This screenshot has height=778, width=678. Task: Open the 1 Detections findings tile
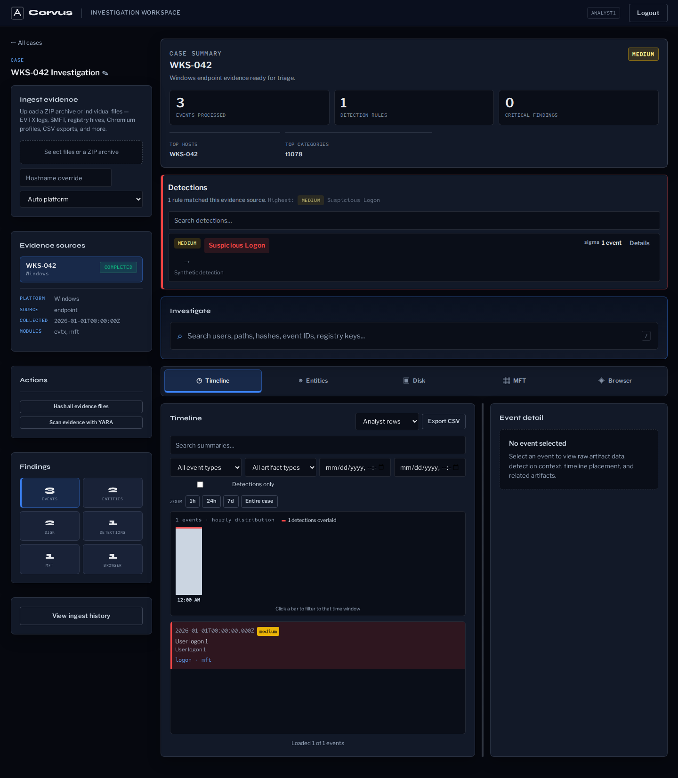[113, 526]
